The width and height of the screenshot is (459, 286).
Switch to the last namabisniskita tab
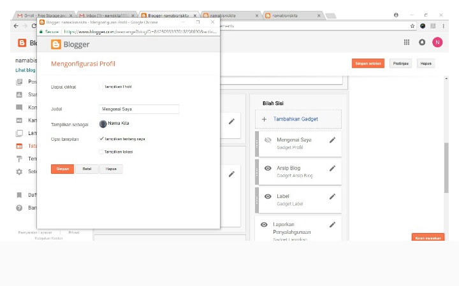(x=293, y=15)
